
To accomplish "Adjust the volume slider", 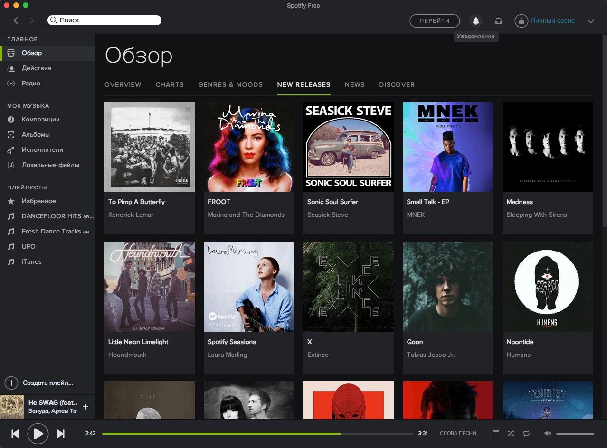I will [x=575, y=433].
